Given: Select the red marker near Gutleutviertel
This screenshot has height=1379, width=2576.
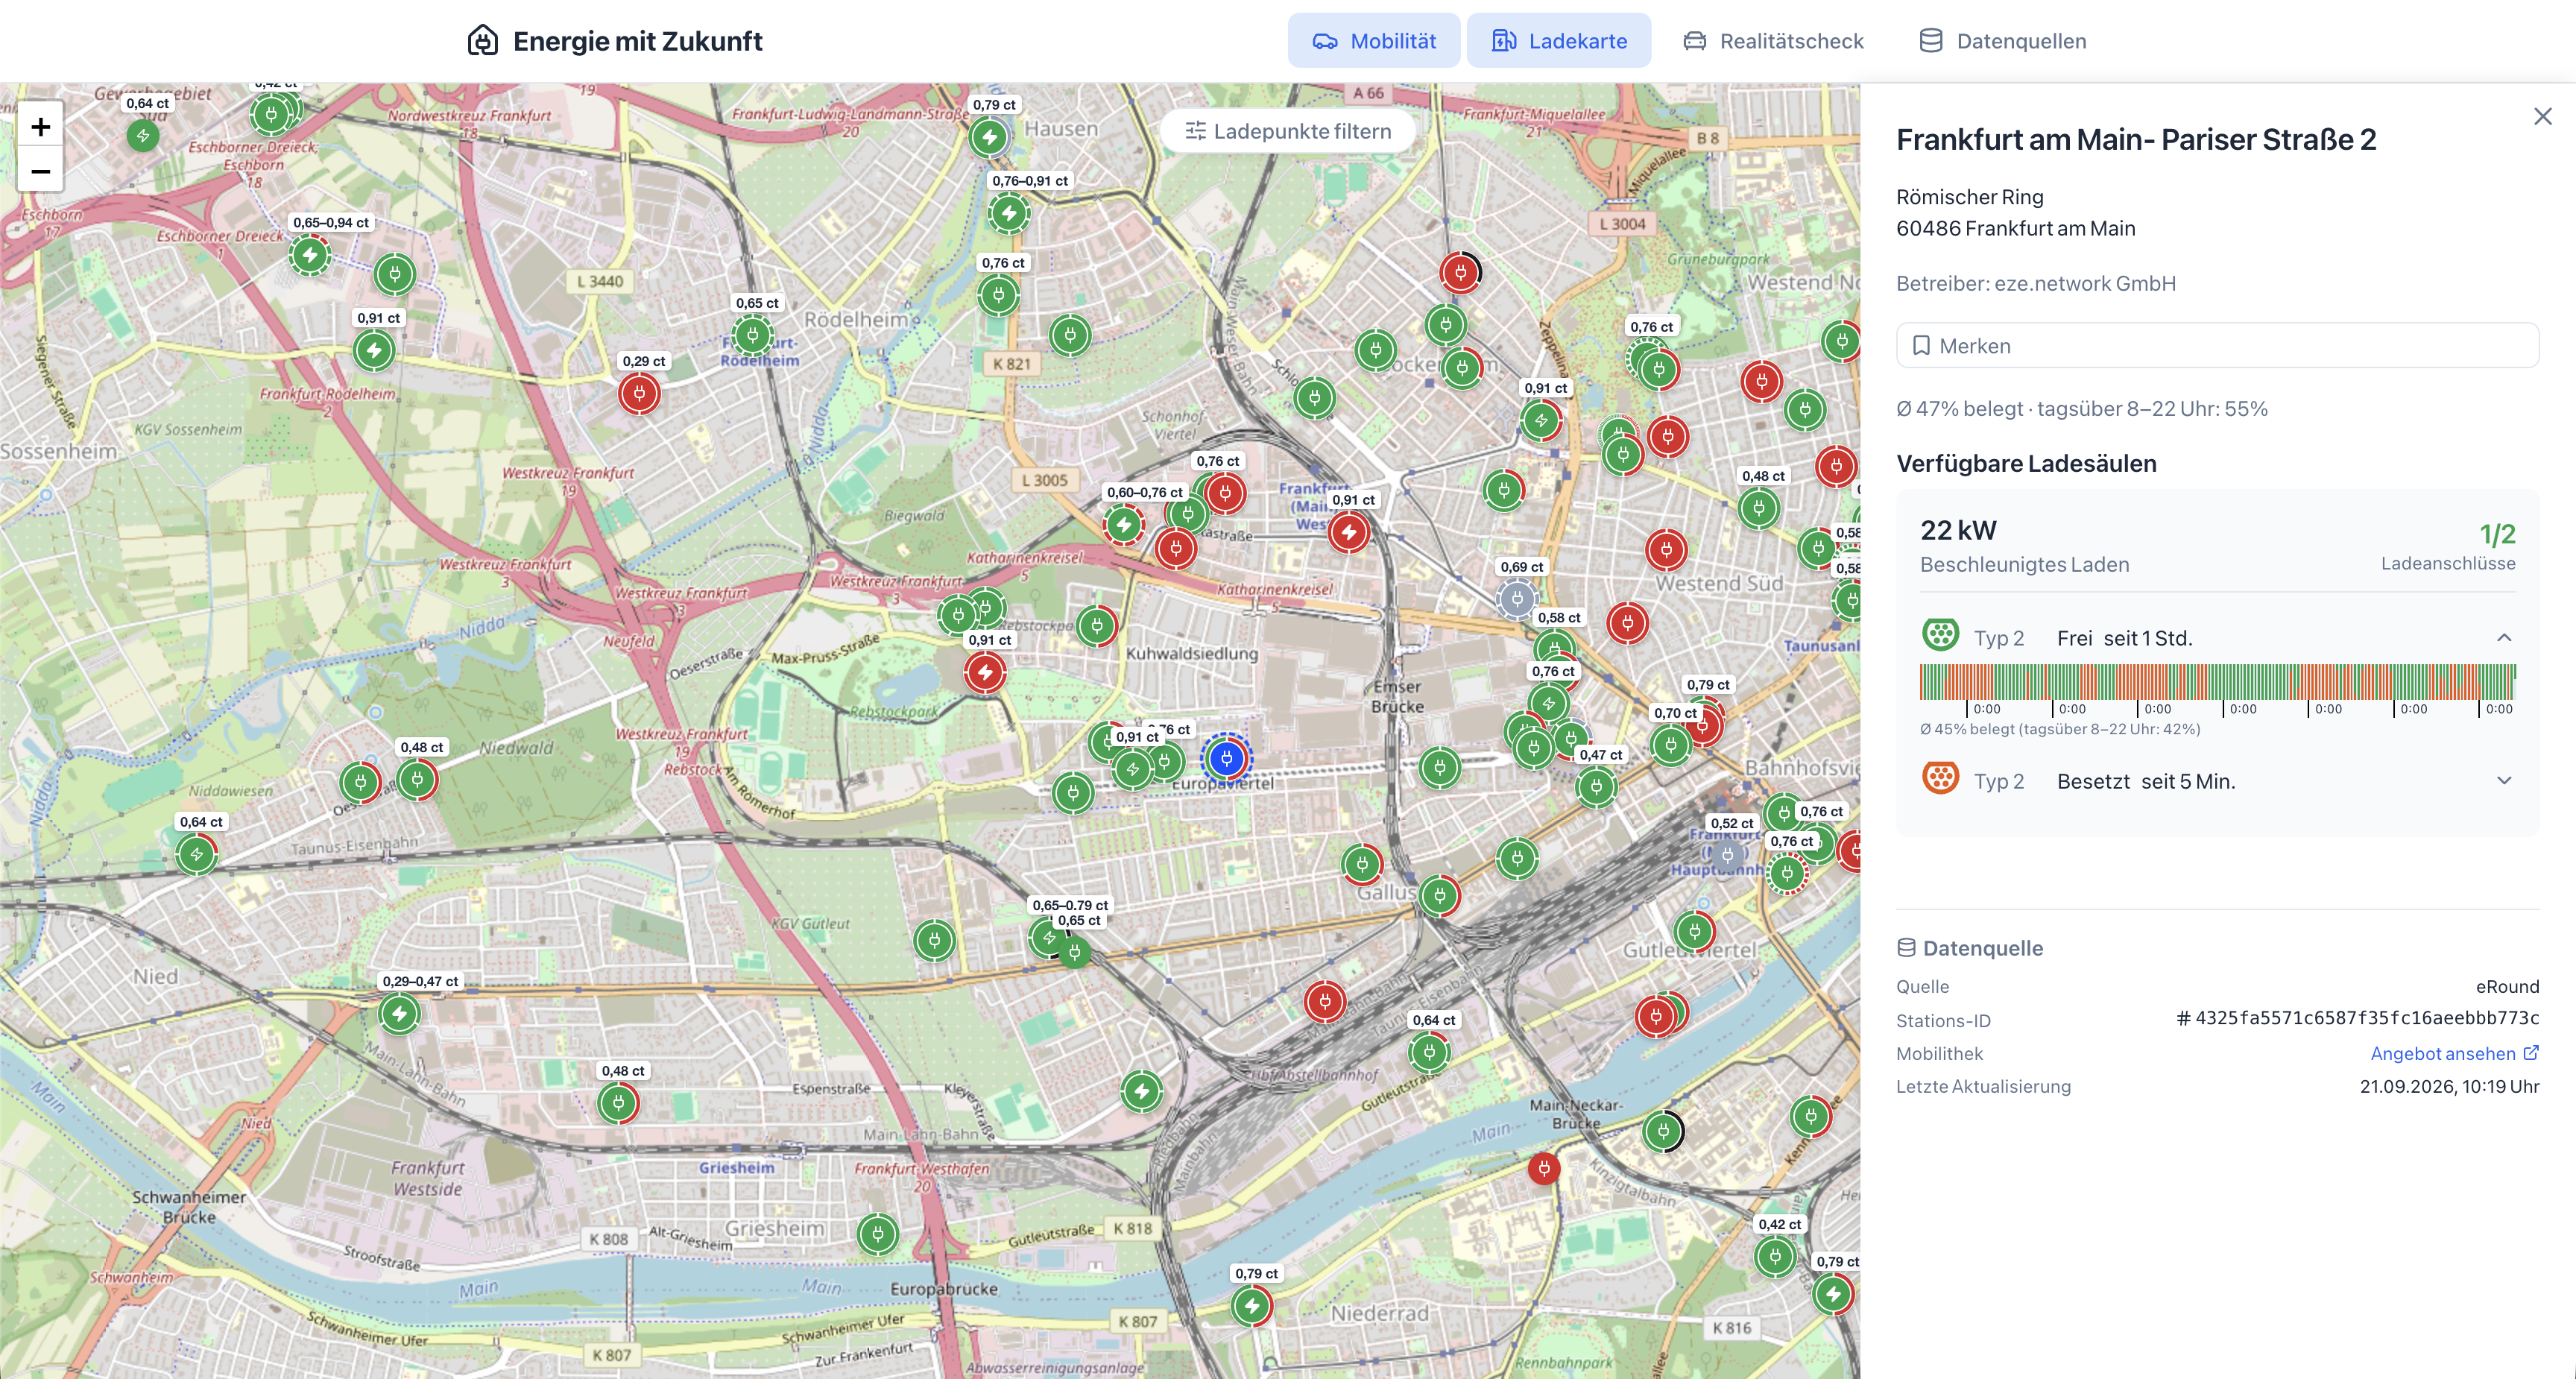Looking at the screenshot, I should coord(1655,1017).
